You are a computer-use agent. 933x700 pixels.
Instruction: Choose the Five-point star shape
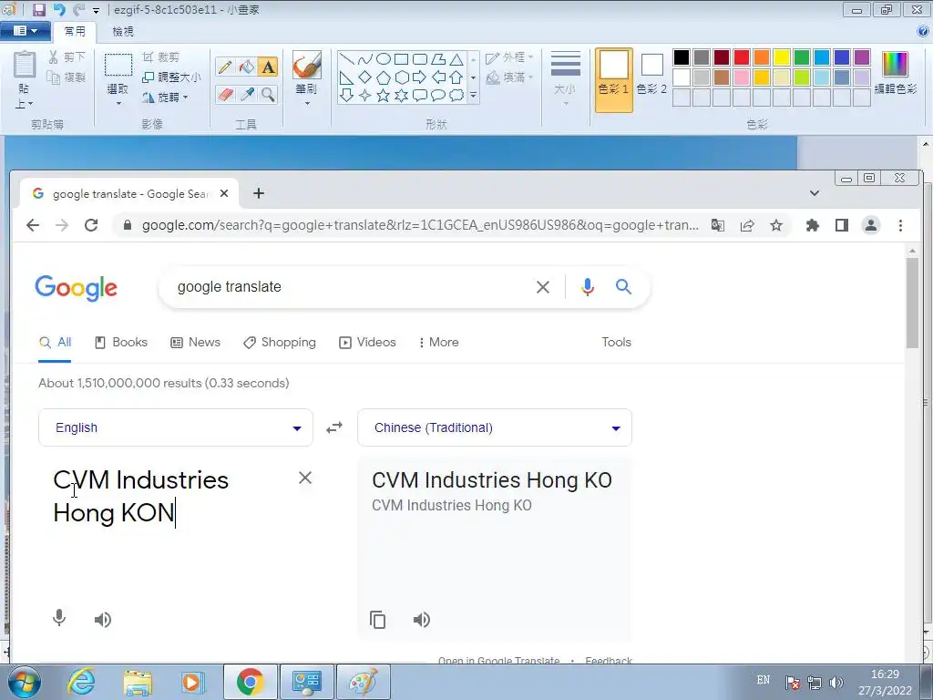(384, 95)
